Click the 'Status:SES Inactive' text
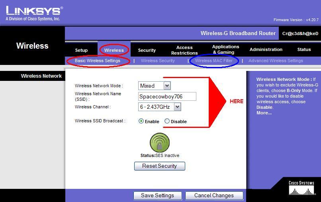This screenshot has width=321, height=202. [160, 155]
